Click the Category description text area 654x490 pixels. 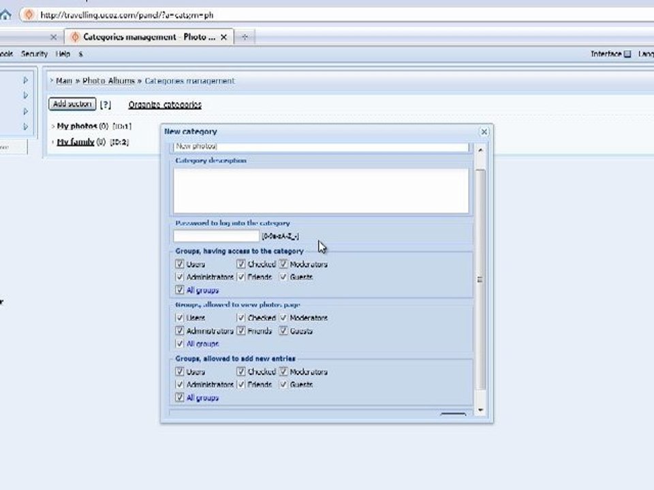[x=321, y=191]
